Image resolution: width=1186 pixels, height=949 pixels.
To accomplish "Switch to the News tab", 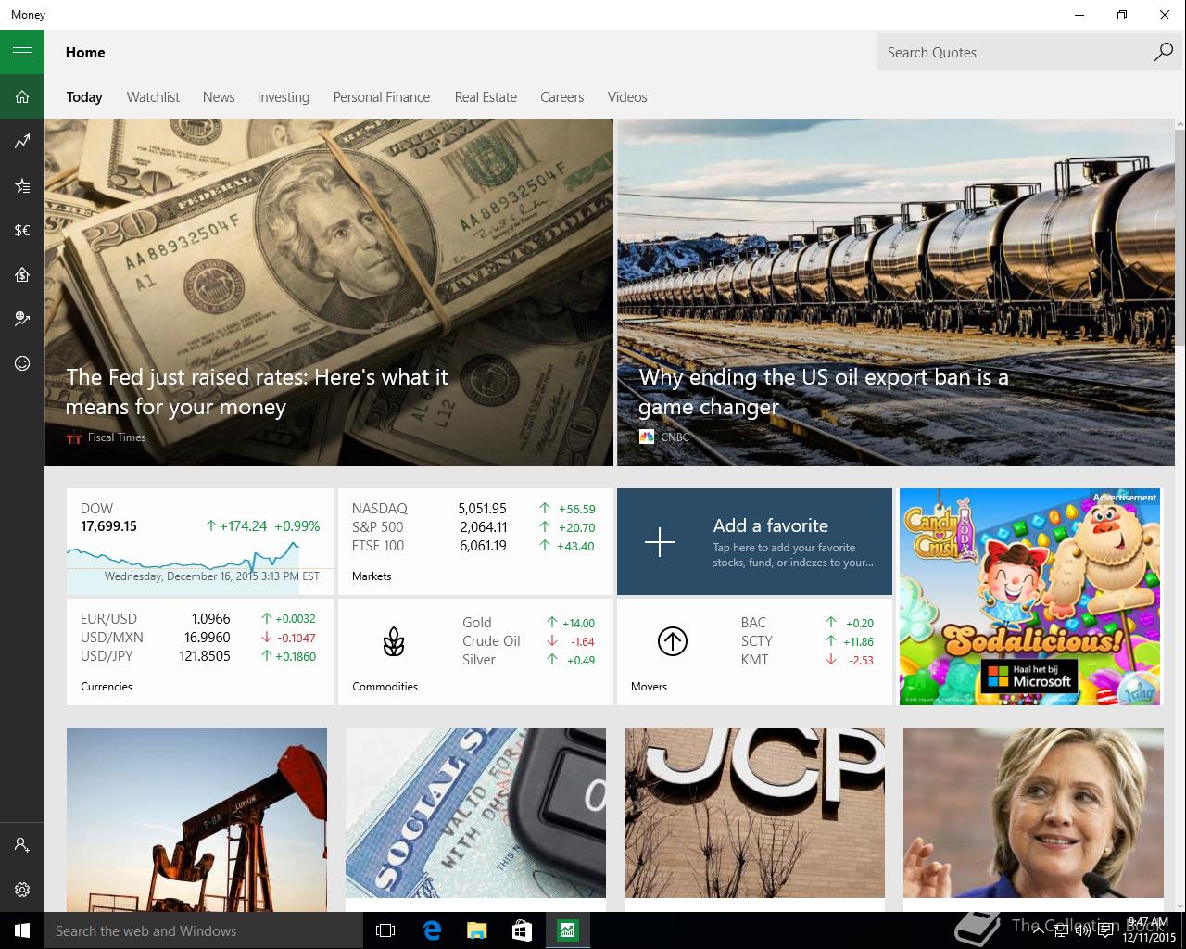I will tap(219, 97).
